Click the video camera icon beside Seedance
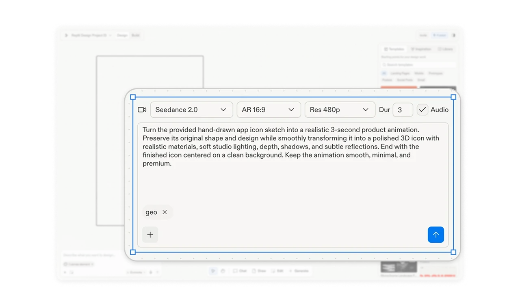Image resolution: width=520 pixels, height=306 pixels. click(x=142, y=110)
